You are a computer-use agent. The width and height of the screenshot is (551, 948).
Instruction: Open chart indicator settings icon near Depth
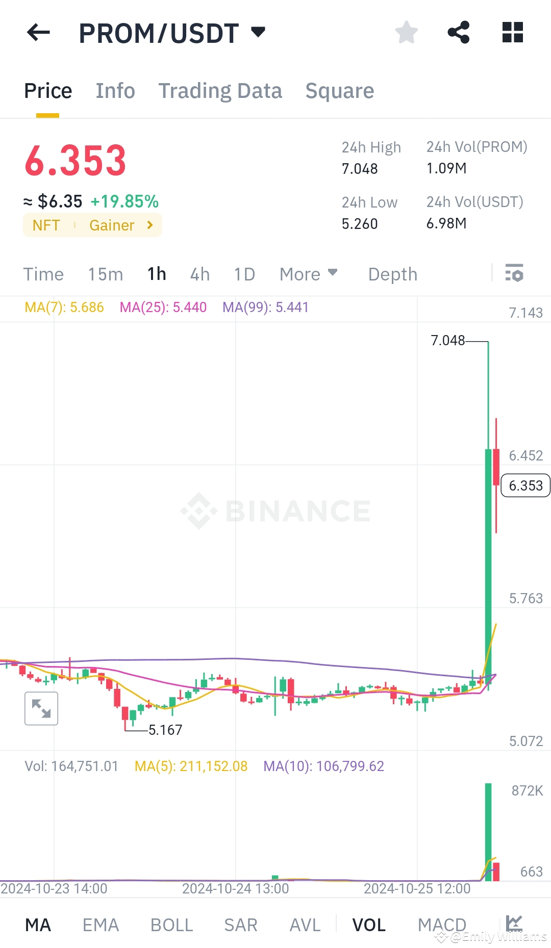[x=515, y=274]
